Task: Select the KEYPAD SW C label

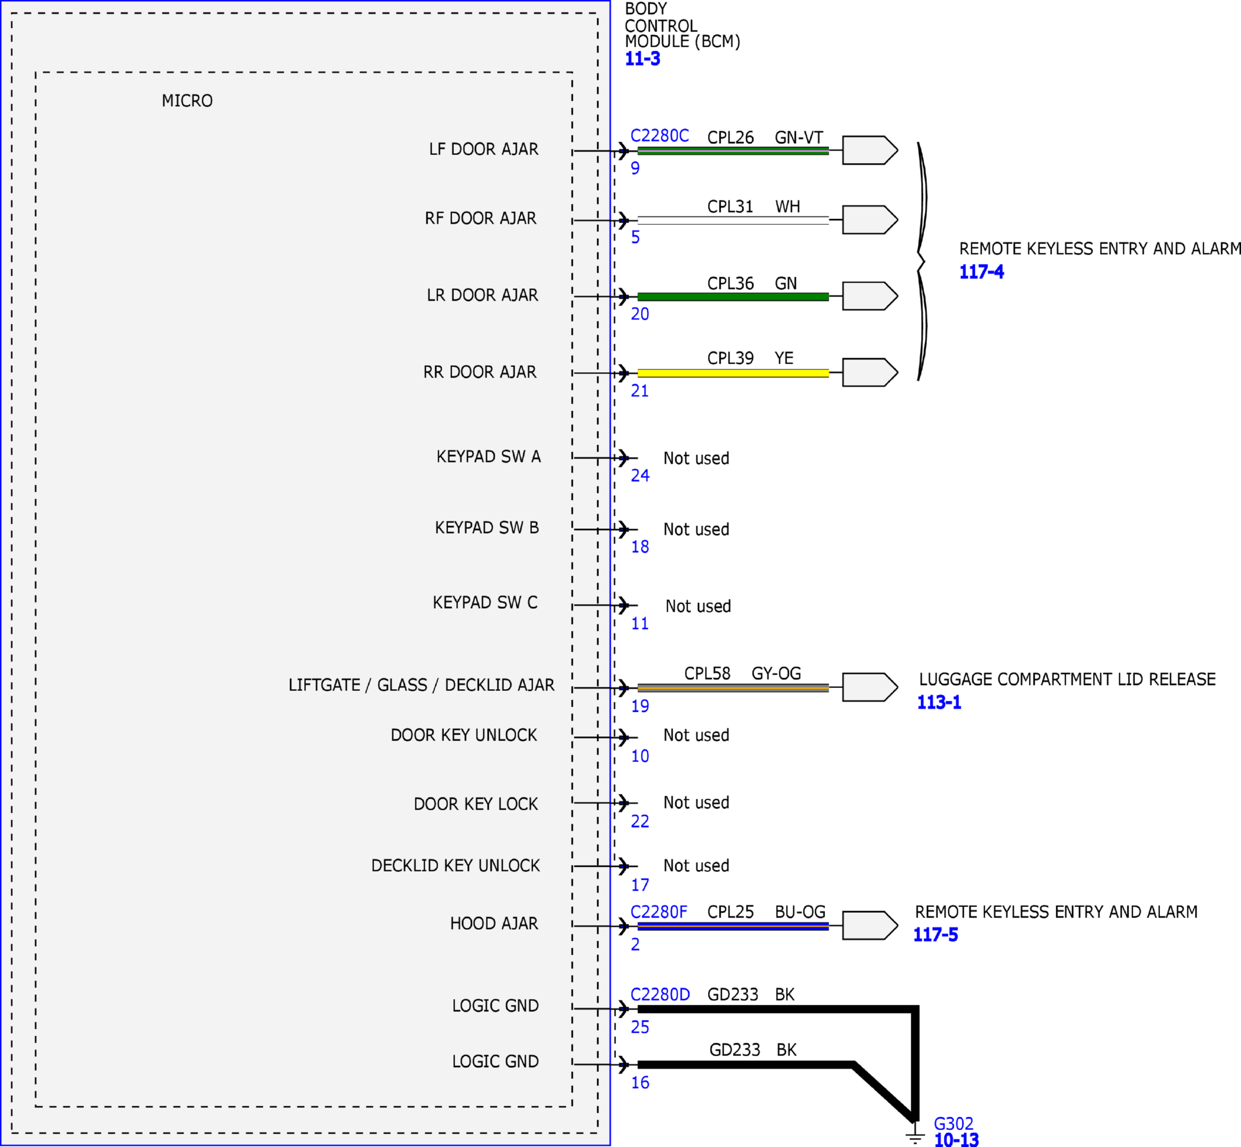Action: pos(485,603)
